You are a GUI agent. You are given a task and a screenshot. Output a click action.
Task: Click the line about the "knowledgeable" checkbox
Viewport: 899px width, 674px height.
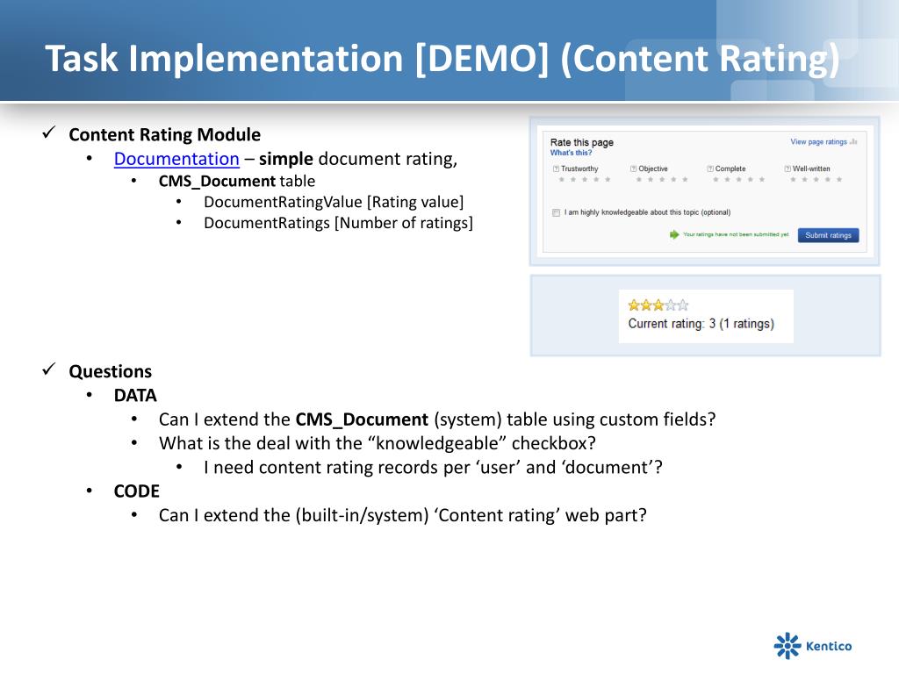click(378, 443)
